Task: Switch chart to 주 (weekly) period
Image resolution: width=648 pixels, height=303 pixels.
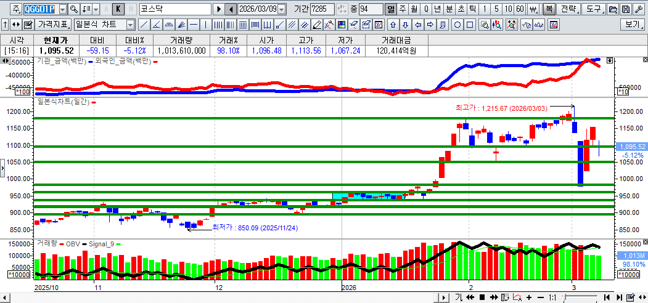Action: (x=403, y=9)
